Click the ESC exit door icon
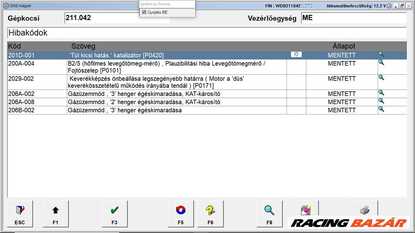The height and width of the screenshot is (233, 415). point(19,210)
